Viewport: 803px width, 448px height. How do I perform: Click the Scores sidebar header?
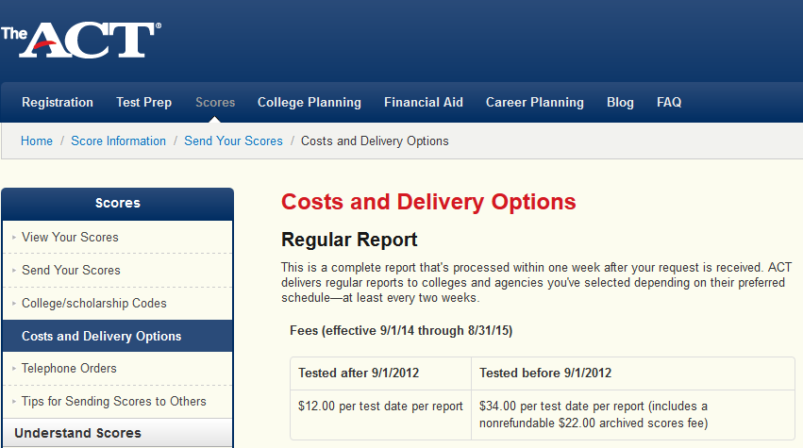pos(117,203)
